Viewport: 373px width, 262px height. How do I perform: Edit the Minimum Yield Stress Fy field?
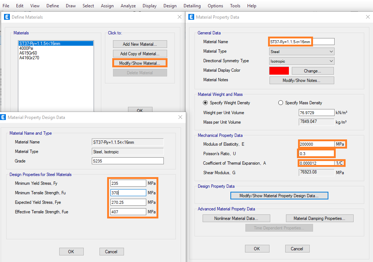pos(128,183)
